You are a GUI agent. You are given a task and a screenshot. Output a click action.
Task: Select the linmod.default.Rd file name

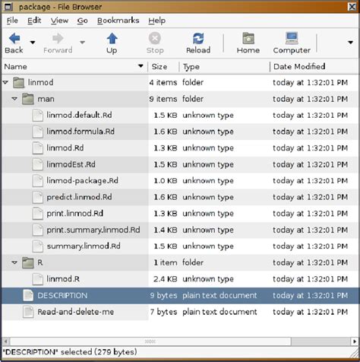coord(79,115)
